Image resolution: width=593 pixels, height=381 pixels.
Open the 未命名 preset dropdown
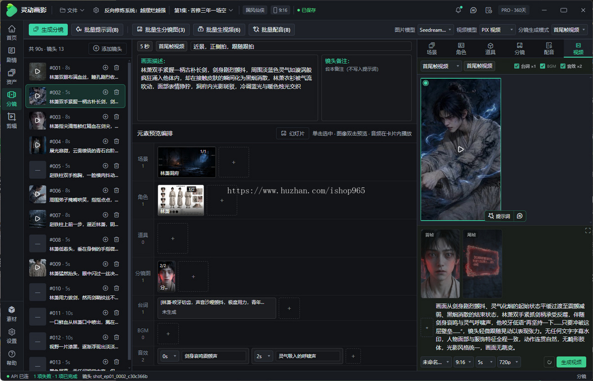pos(436,362)
